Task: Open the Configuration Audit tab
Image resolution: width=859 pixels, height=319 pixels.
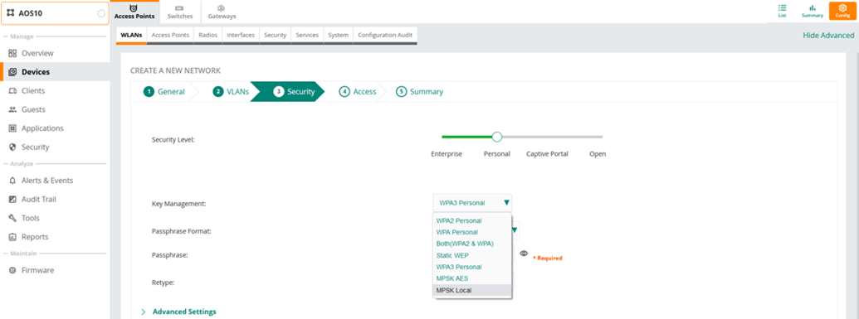Action: pos(385,35)
